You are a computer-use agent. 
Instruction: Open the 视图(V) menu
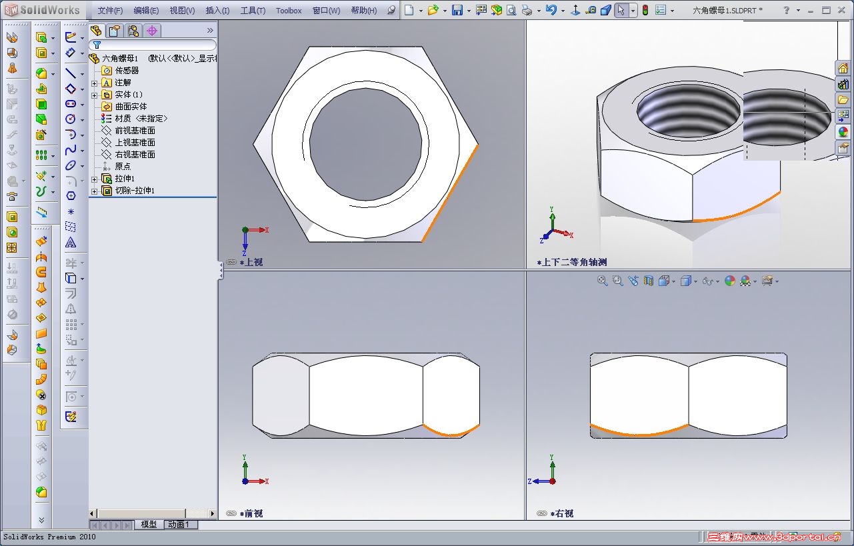[x=182, y=11]
